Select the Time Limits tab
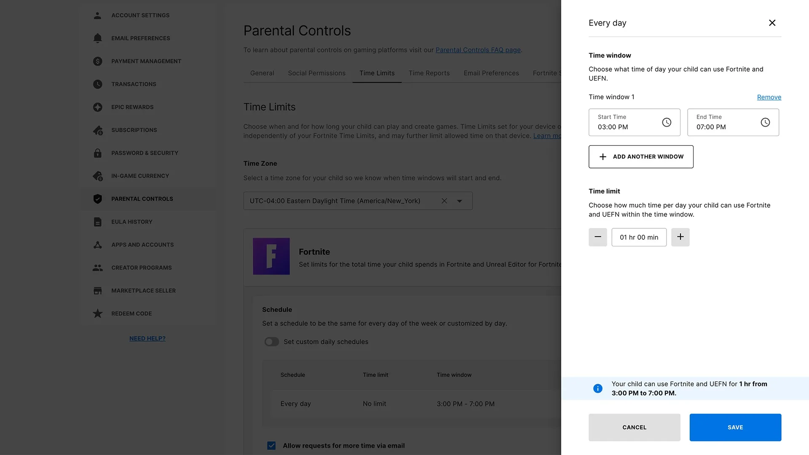Screen dimensions: 809x455 point(377,73)
